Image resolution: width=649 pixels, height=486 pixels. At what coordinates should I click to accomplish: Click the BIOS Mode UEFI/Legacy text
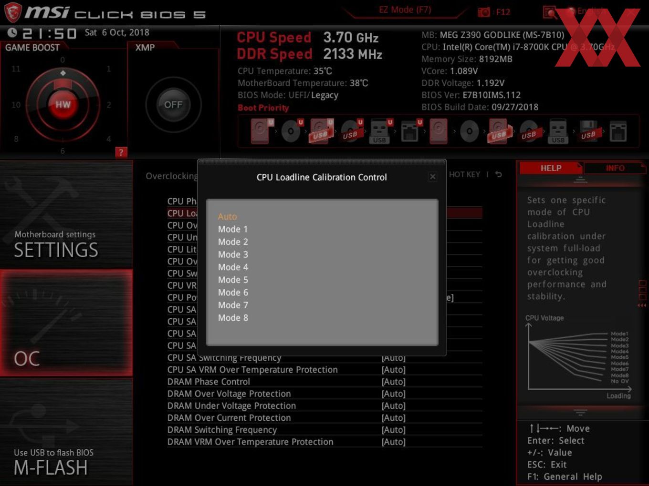point(288,95)
